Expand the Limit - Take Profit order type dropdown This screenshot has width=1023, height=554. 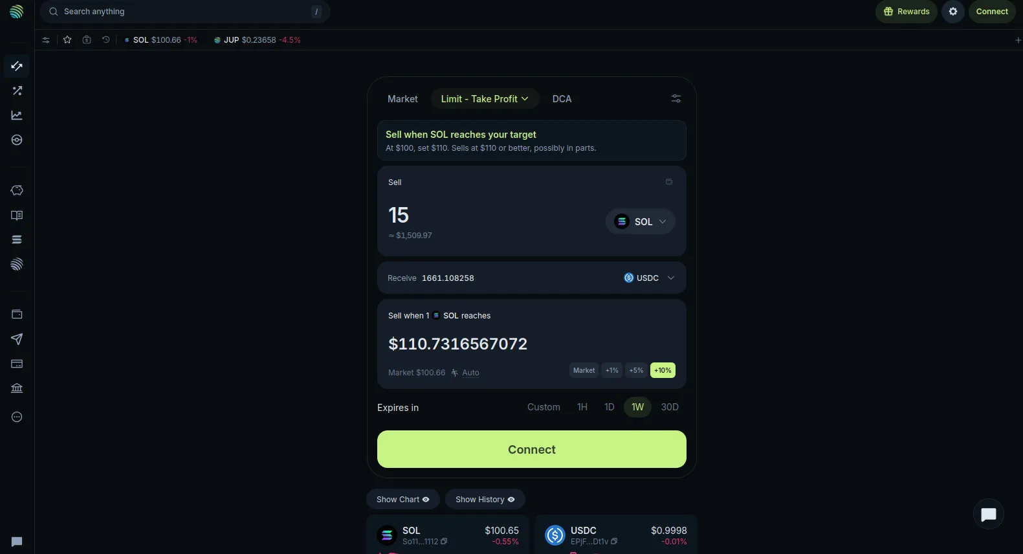485,99
